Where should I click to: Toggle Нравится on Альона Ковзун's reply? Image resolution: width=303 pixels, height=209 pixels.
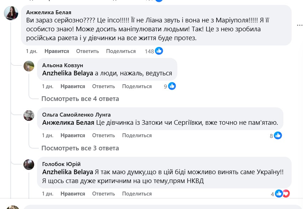73,86
